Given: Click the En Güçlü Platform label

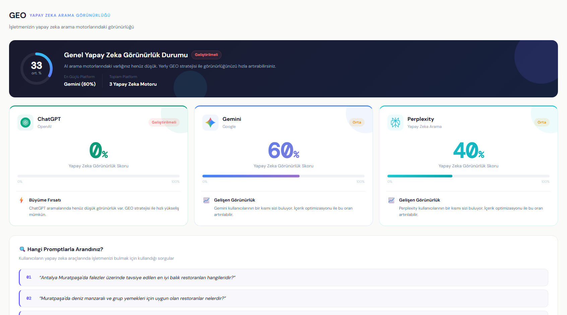Looking at the screenshot, I should point(79,77).
